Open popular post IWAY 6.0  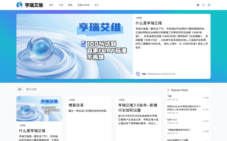(172, 120)
